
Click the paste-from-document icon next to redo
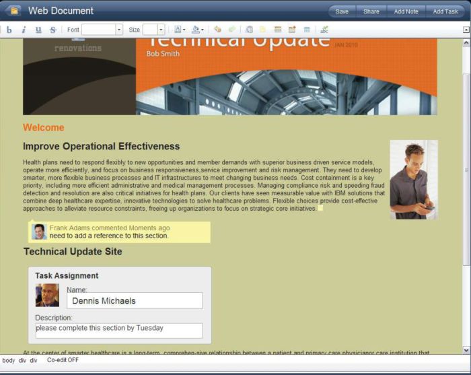click(x=249, y=30)
